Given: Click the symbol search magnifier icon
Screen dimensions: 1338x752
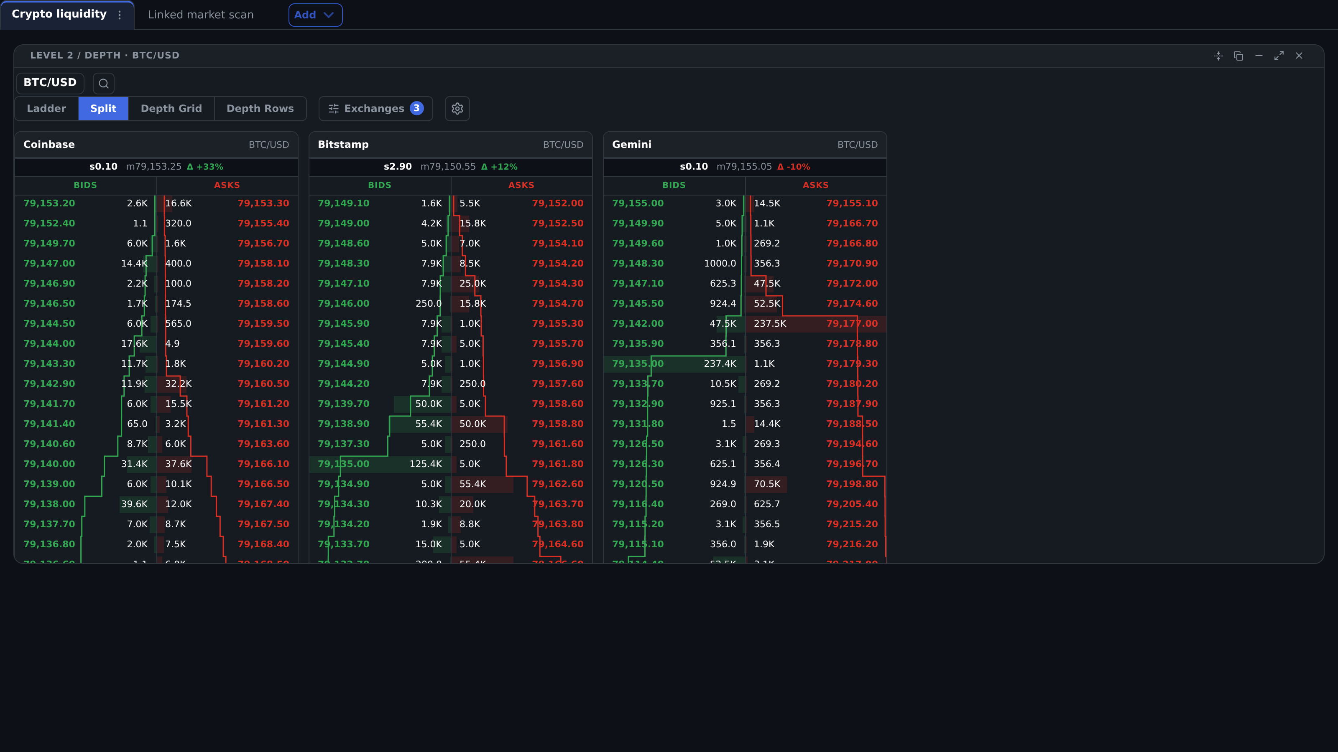Looking at the screenshot, I should pos(103,83).
